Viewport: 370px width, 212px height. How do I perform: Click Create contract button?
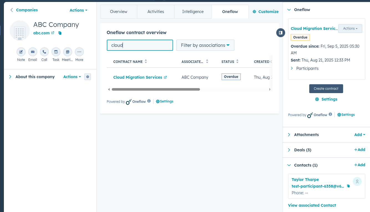point(326,89)
